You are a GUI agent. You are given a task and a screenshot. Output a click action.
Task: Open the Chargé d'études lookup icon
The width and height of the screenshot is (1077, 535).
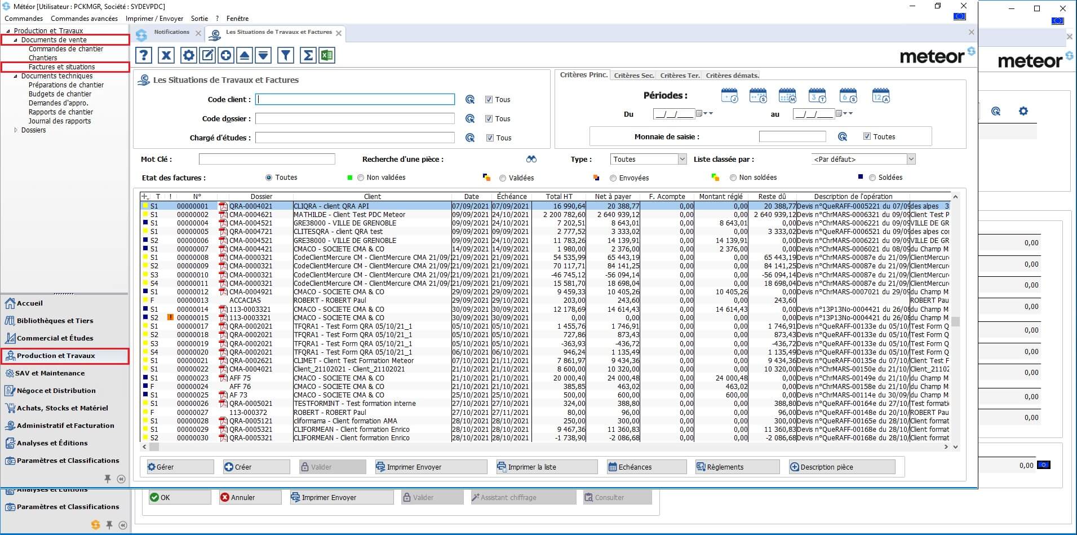tap(470, 138)
